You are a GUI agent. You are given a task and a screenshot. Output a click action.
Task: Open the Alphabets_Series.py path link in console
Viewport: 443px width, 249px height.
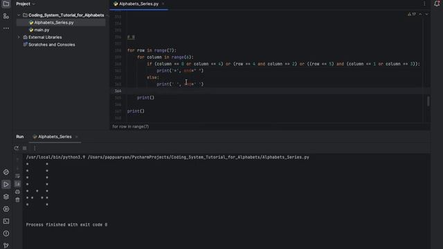click(x=199, y=157)
